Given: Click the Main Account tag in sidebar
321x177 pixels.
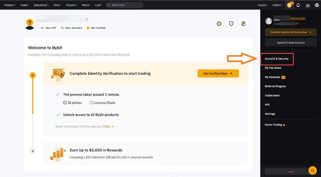Looking at the screenshot, I should point(298,19).
